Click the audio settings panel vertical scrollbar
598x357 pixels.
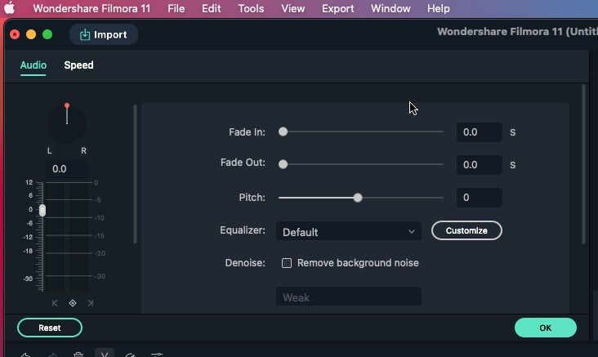click(583, 164)
